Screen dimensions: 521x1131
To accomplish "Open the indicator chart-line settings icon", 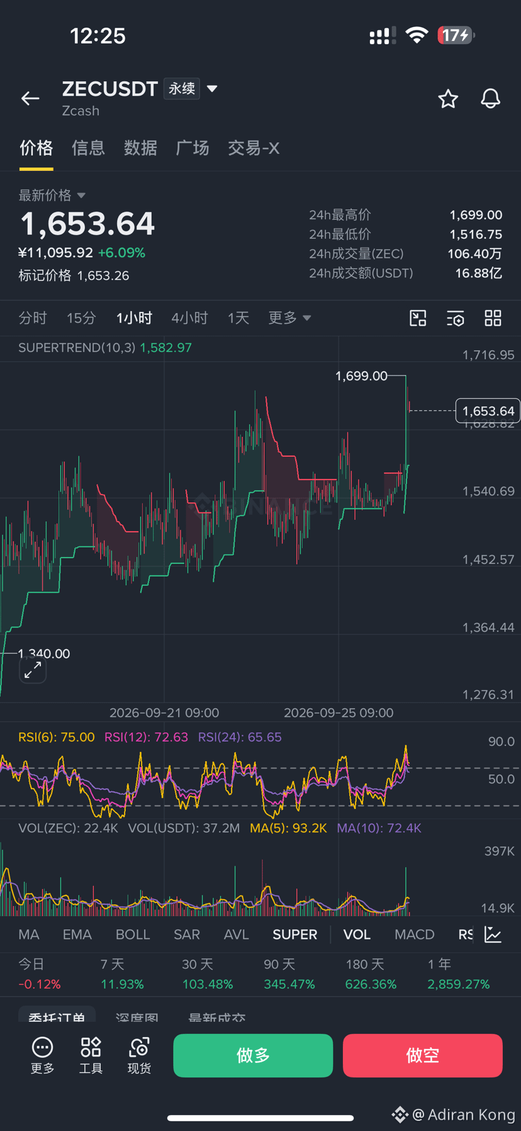I will pos(493,934).
